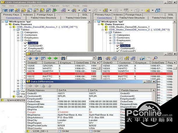Click right grid OrderID column header
The image size is (178, 133).
pyautogui.click(x=110, y=63)
